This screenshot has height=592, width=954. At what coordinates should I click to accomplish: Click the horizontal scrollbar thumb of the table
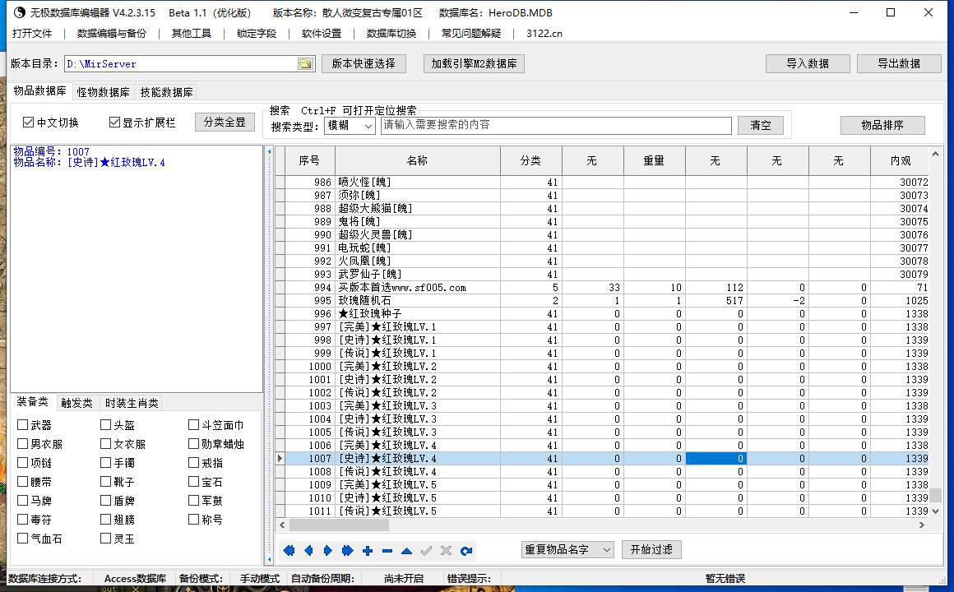pos(339,525)
